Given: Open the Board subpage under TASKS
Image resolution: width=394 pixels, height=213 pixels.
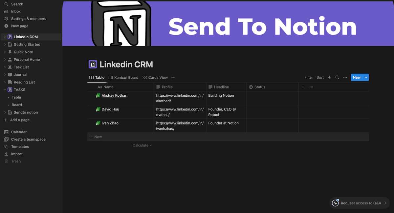Looking at the screenshot, I should [17, 105].
